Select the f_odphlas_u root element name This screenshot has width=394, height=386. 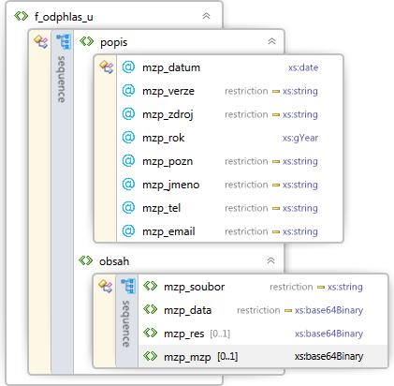(64, 17)
